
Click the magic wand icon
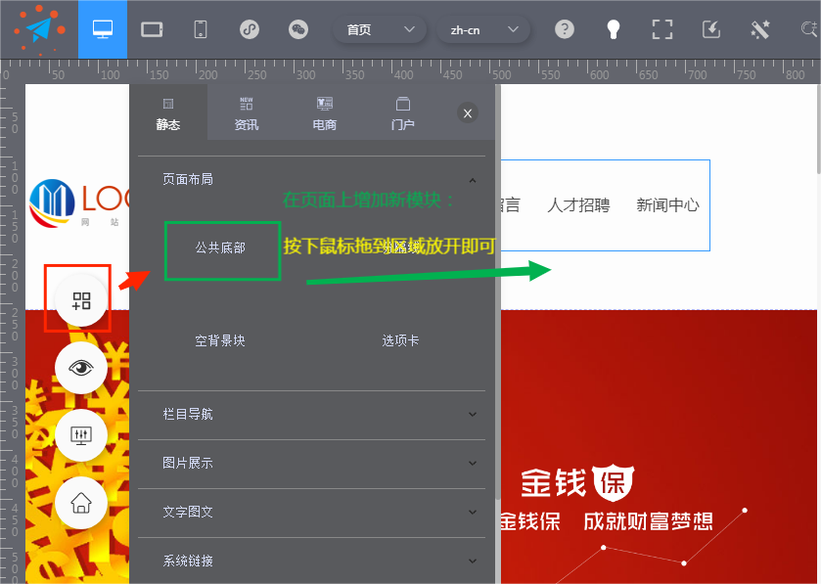pos(760,29)
